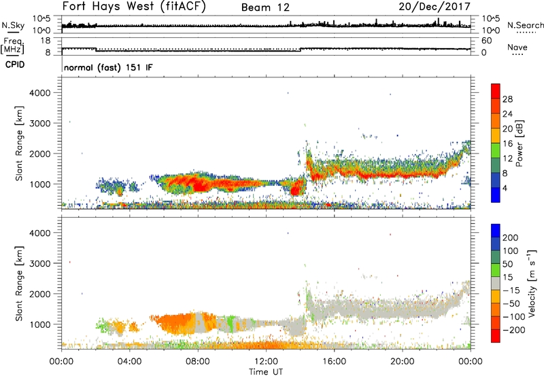
Task: Click the "Fort Hays West (fitACF)" title
Action: point(134,6)
